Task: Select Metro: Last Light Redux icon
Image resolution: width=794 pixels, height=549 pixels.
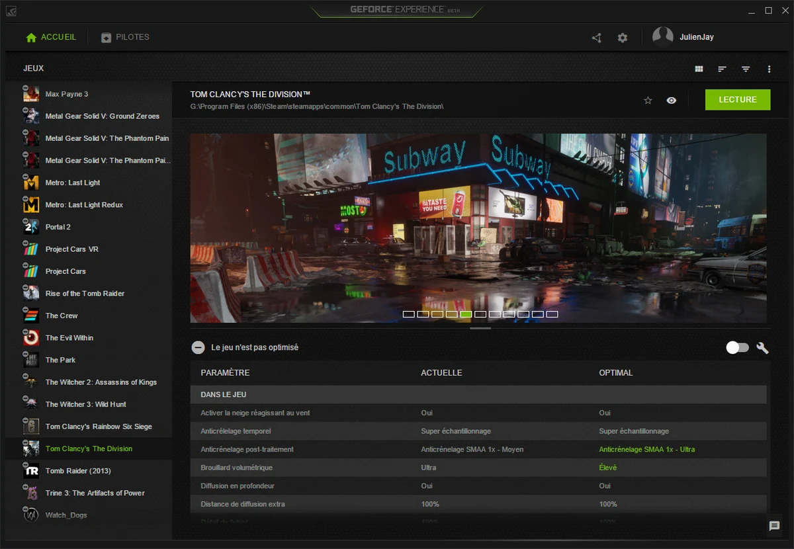Action: point(31,205)
